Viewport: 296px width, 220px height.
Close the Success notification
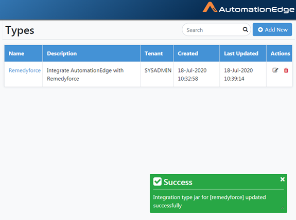coord(283,179)
